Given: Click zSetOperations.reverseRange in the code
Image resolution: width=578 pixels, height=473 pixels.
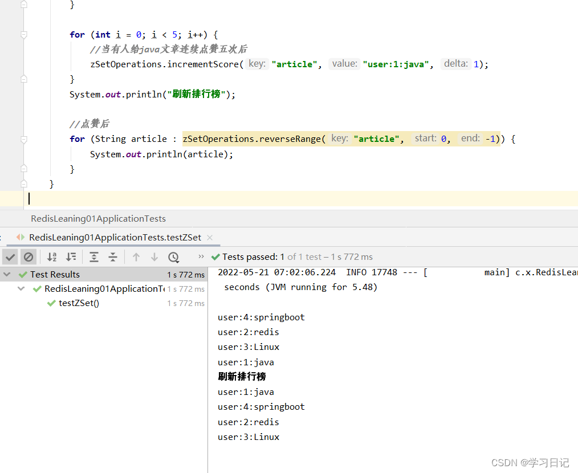Looking at the screenshot, I should click(252, 139).
